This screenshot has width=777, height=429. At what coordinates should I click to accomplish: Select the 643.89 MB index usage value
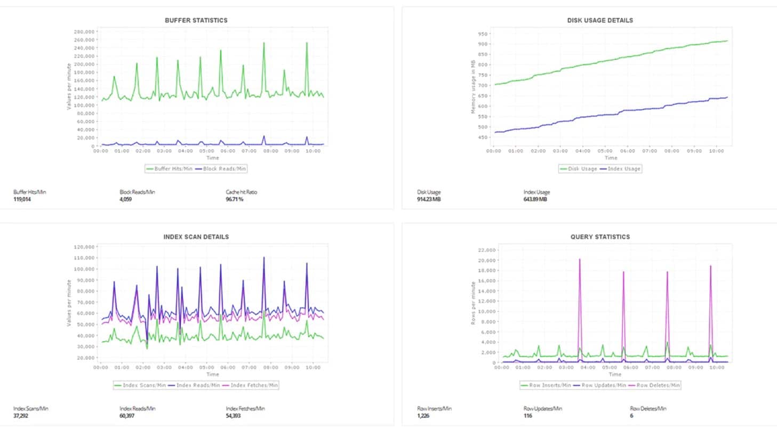535,199
